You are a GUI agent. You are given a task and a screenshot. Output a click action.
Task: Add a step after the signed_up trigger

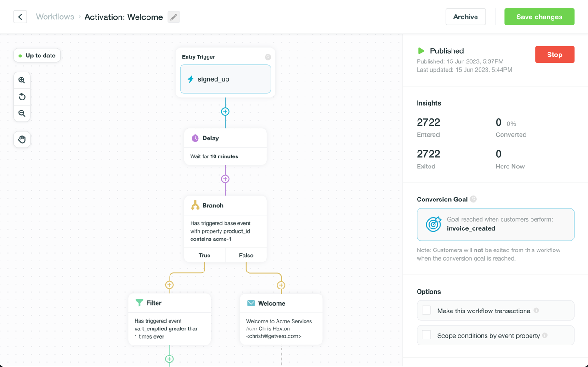[x=225, y=111]
